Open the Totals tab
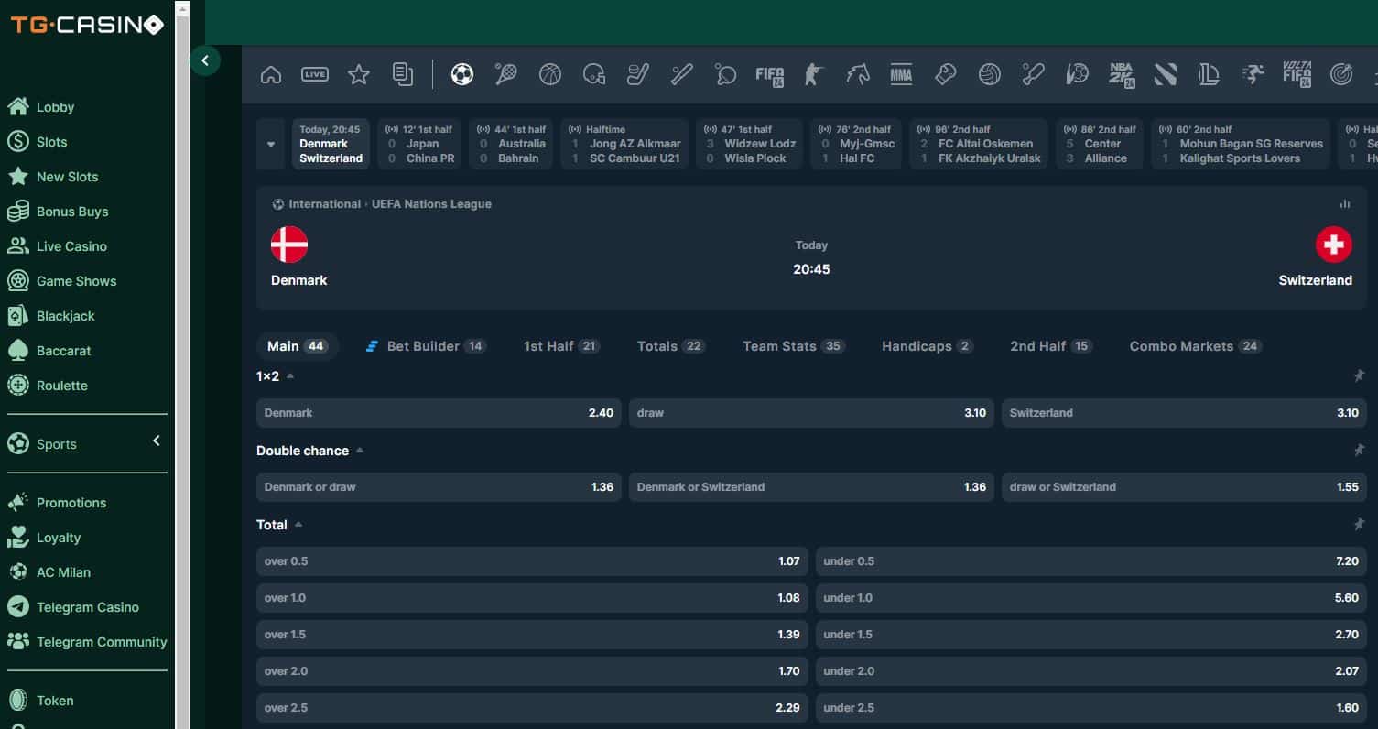The image size is (1378, 729). 670,346
